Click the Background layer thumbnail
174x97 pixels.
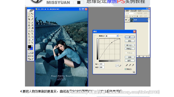[x=132, y=20]
